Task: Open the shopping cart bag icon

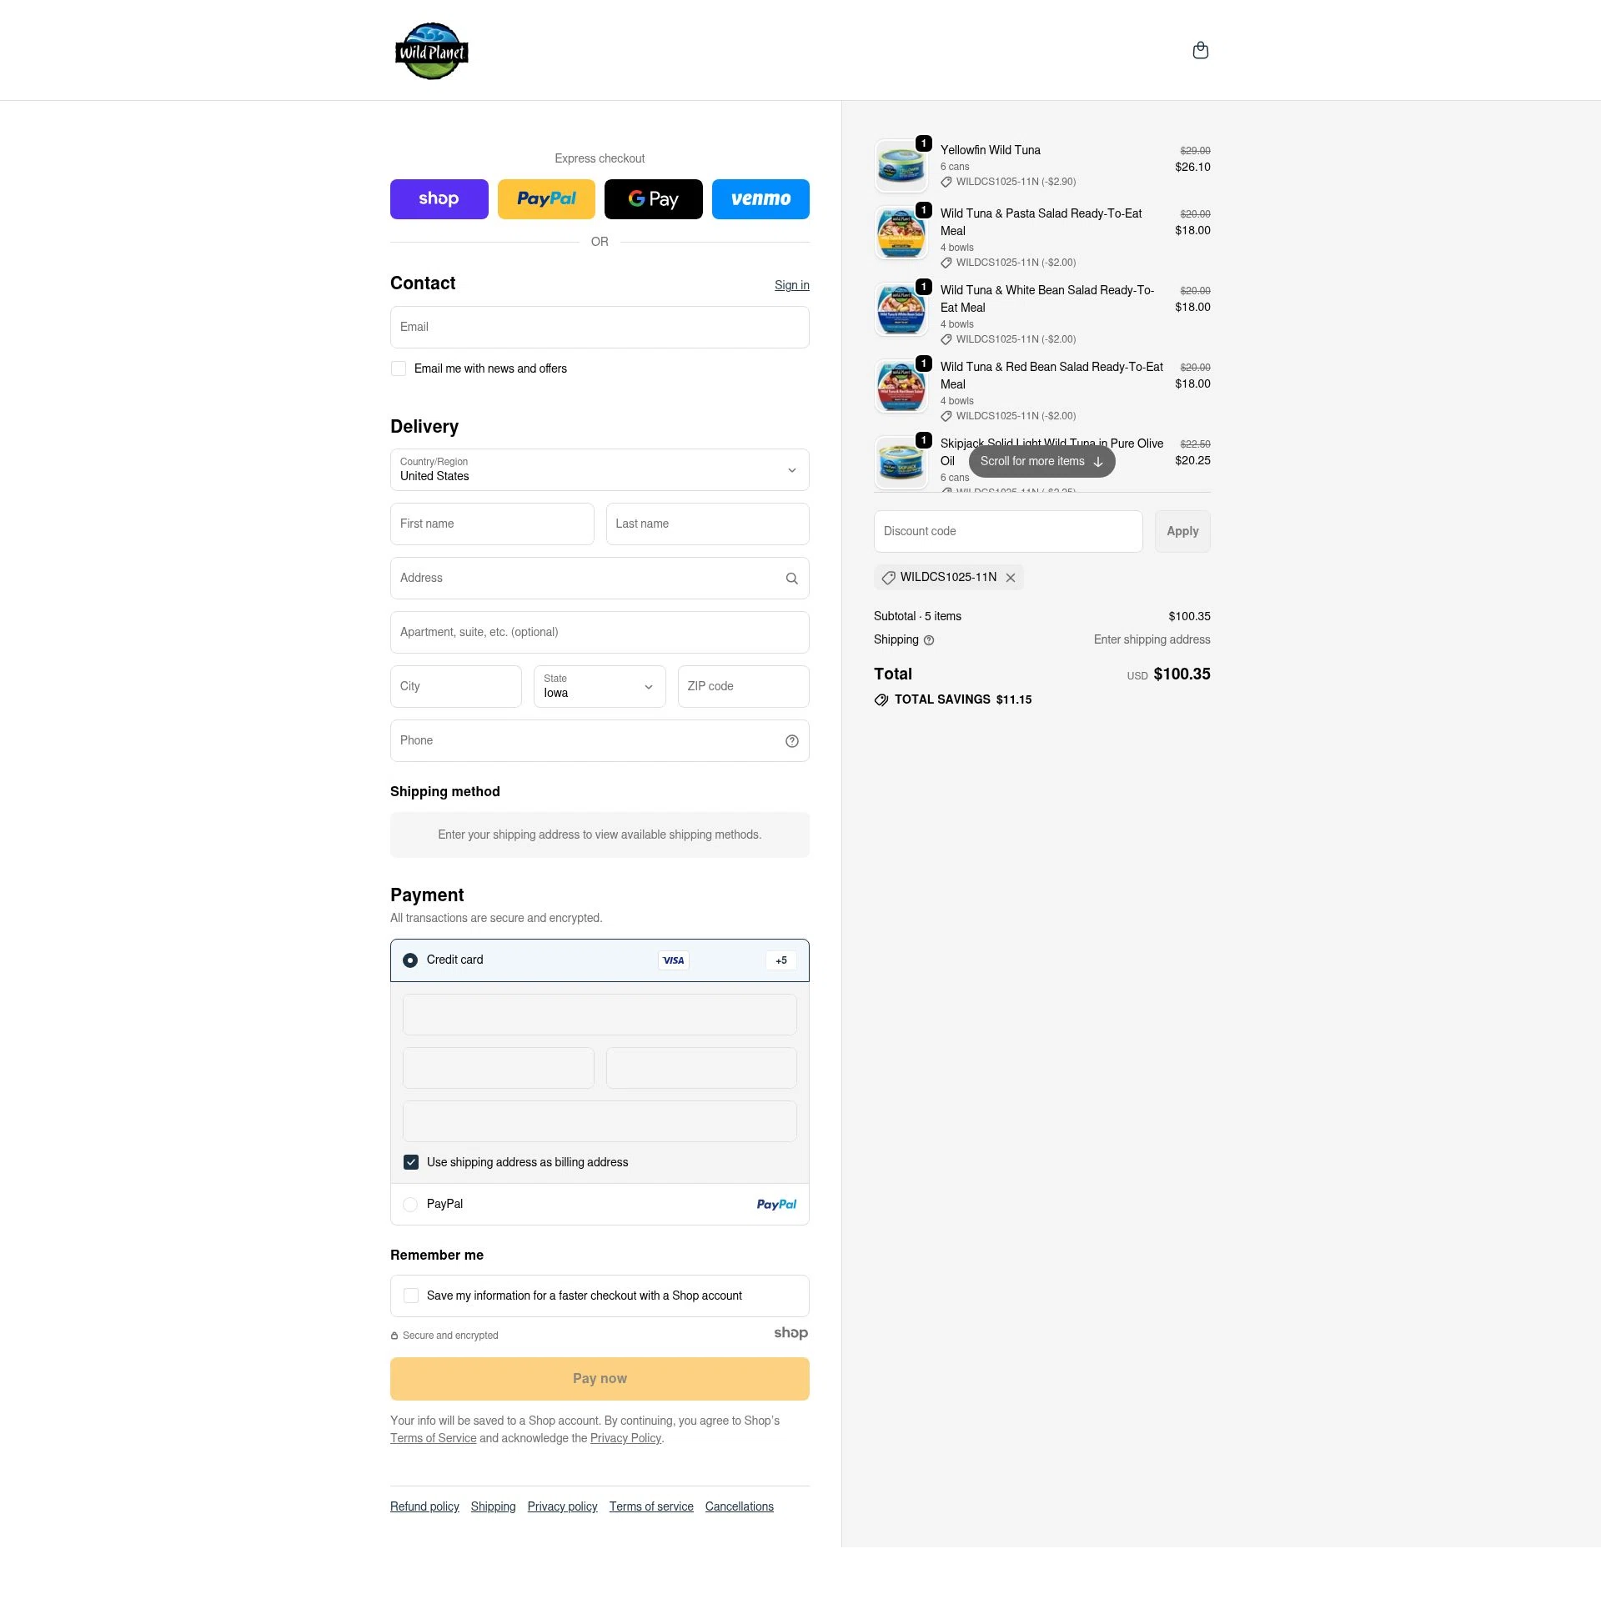Action: click(x=1201, y=50)
